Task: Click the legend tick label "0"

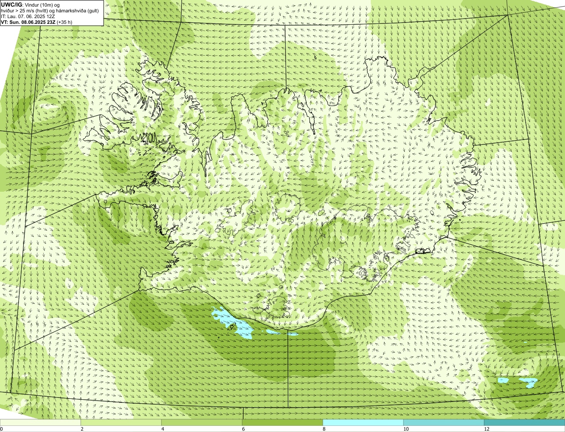Action: pos(1,429)
